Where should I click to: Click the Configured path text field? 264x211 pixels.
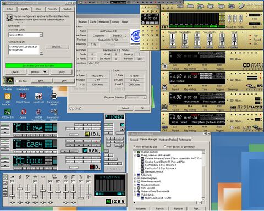coord(24,49)
